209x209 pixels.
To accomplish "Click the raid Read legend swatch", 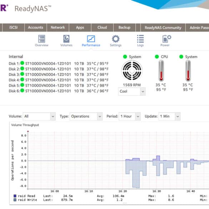I will [15, 196].
